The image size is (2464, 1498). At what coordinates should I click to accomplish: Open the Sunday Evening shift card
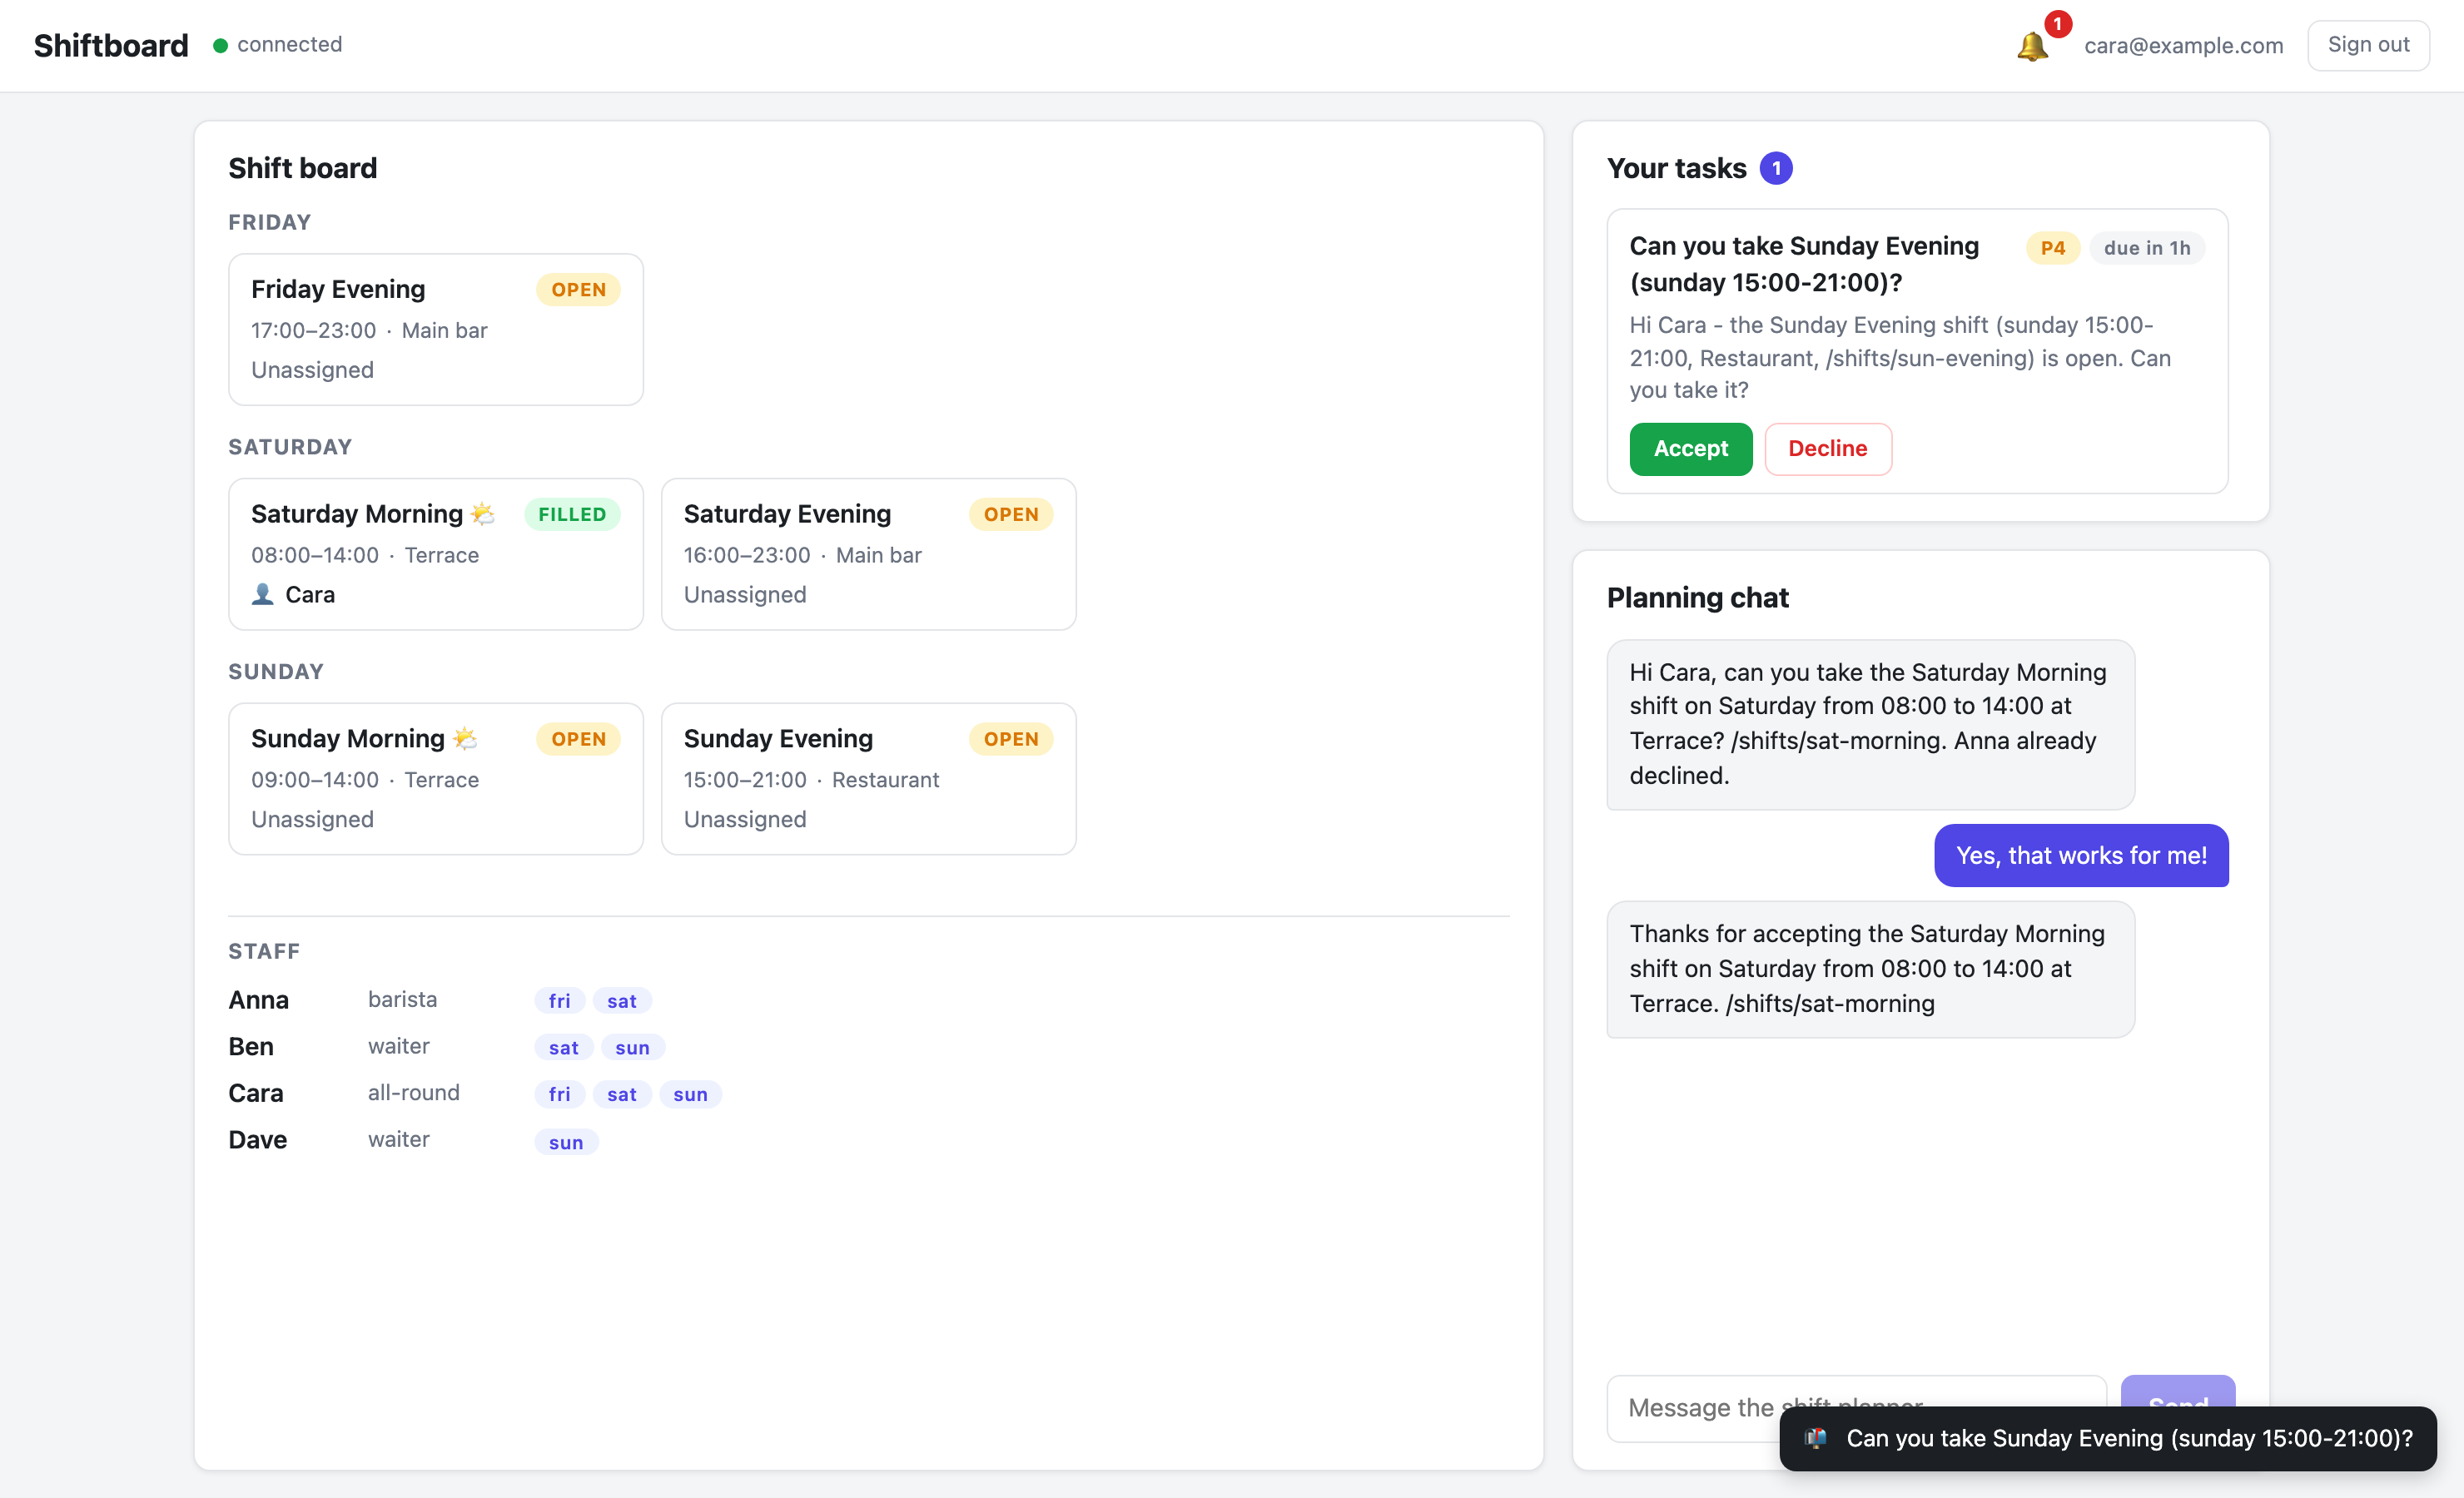[x=868, y=779]
